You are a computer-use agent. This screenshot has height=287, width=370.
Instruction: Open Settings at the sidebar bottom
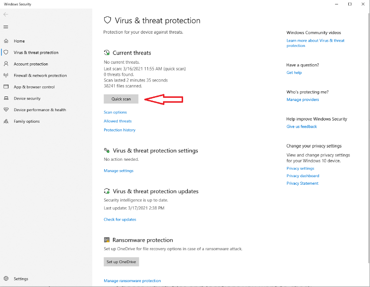pos(21,279)
